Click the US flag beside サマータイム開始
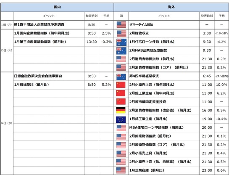229x175 pixels. pyautogui.click(x=121, y=24)
